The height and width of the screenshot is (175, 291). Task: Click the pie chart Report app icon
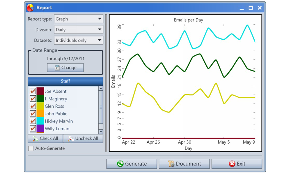[x=30, y=8]
